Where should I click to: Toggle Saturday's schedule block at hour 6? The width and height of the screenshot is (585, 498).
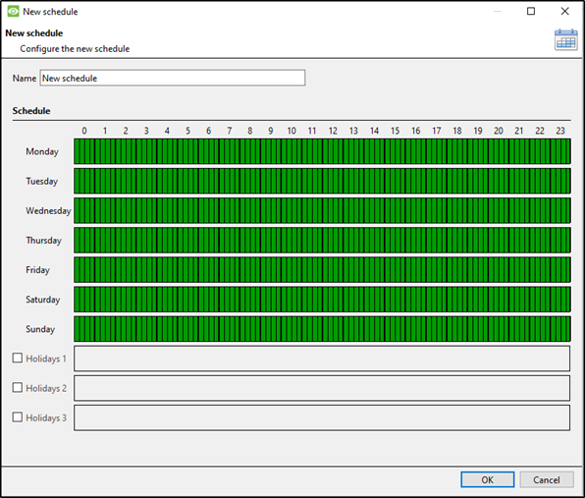208,299
